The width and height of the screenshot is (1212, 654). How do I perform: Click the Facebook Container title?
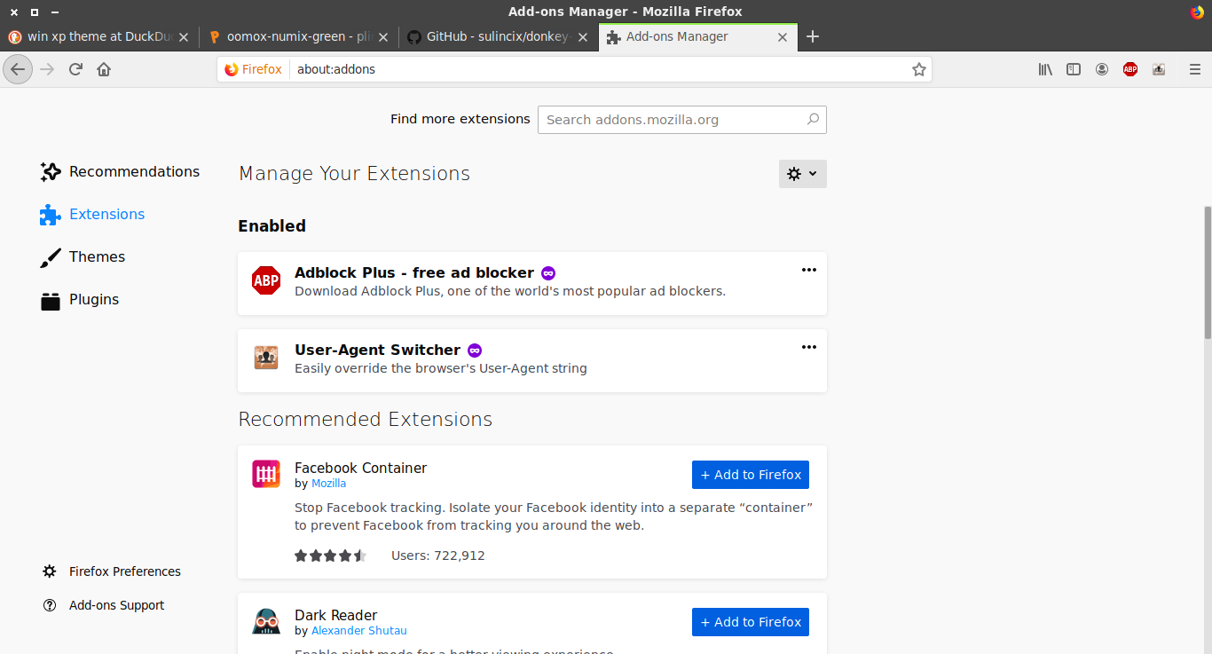coord(360,468)
